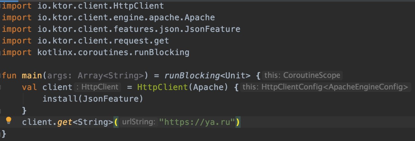This screenshot has width=415, height=141.
Task: Click the 'this: CoroutineScope' inlay hint
Action: pyautogui.click(x=302, y=76)
